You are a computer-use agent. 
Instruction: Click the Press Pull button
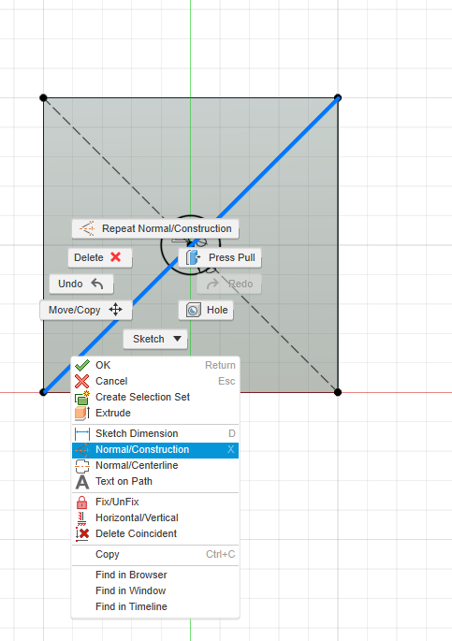click(x=220, y=257)
